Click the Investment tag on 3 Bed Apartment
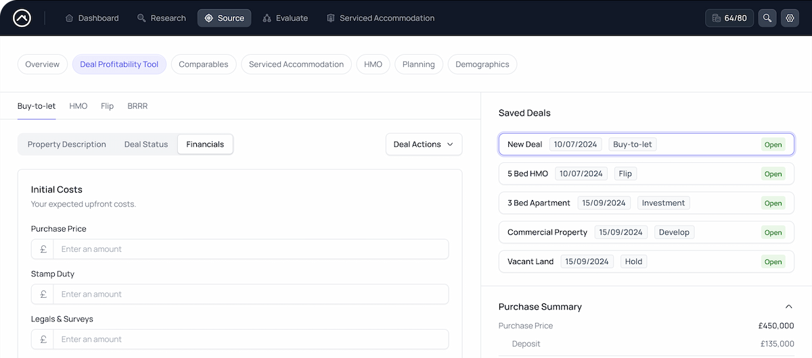The width and height of the screenshot is (812, 358). point(664,203)
